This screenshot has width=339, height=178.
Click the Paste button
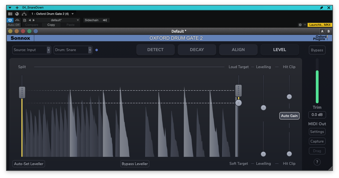coord(70,25)
